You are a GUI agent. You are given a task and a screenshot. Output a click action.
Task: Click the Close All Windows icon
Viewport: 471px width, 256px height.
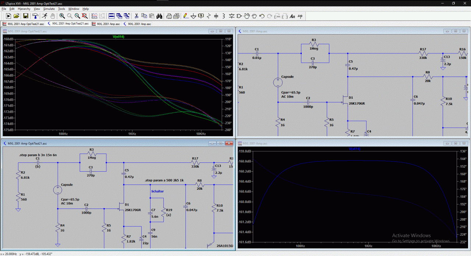tap(127, 16)
